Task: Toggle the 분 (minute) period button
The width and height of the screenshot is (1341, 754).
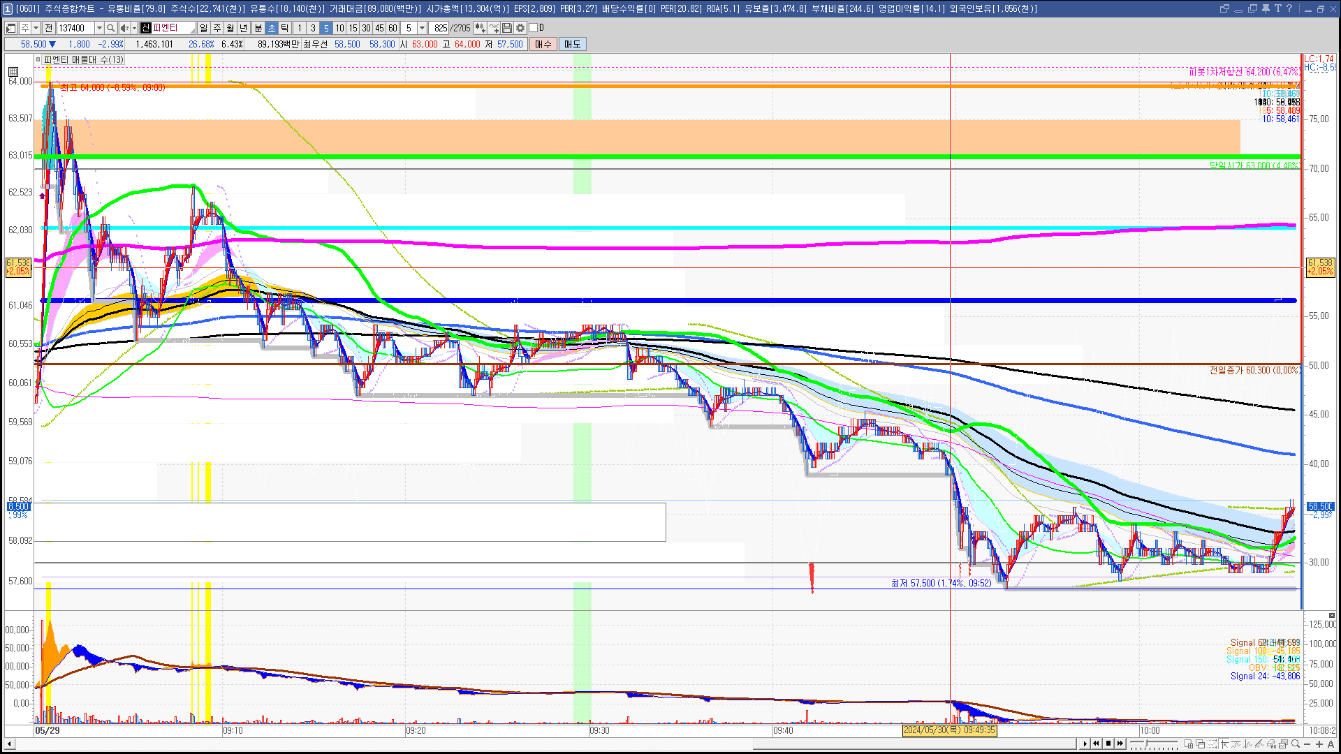Action: click(x=258, y=28)
